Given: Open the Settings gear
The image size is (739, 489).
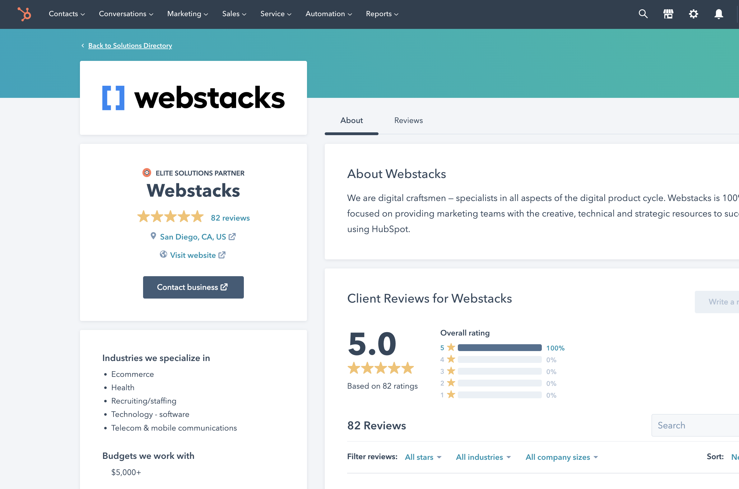Looking at the screenshot, I should [x=693, y=14].
